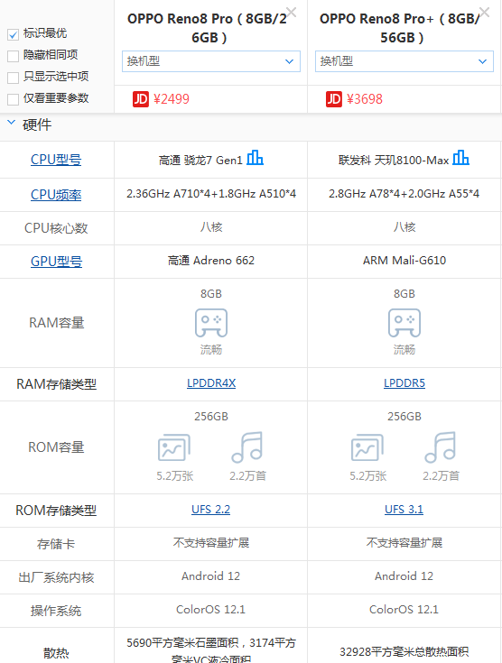
Task: Click the ROM存储类型 row label
Action: (56, 511)
